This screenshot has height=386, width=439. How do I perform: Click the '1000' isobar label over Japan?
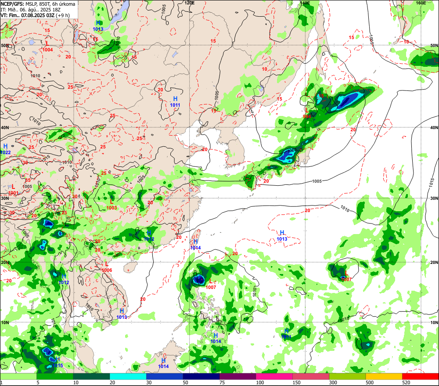(x=291, y=151)
